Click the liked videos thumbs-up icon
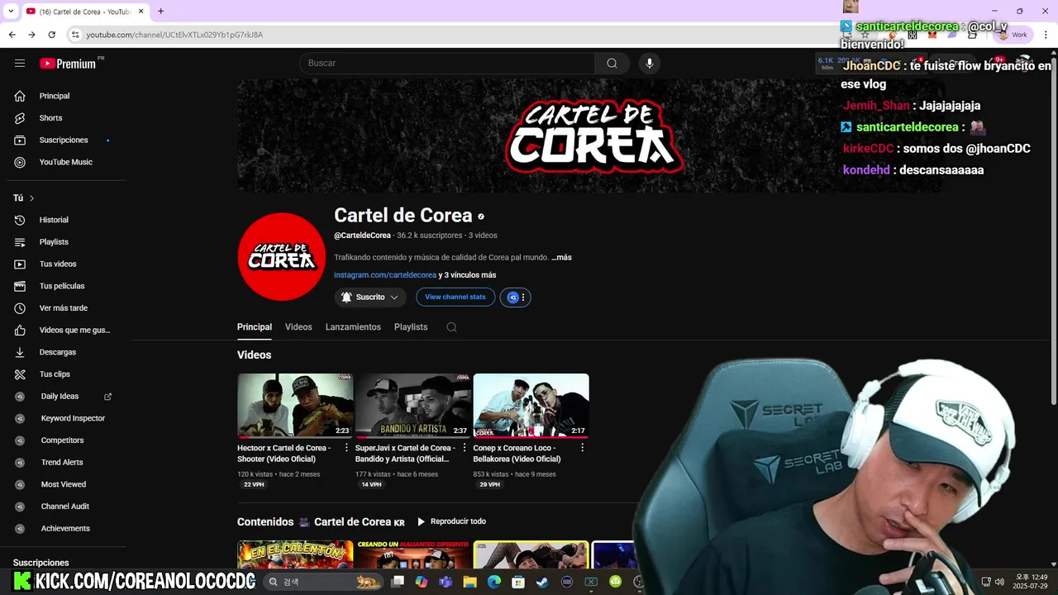This screenshot has height=595, width=1058. click(20, 331)
